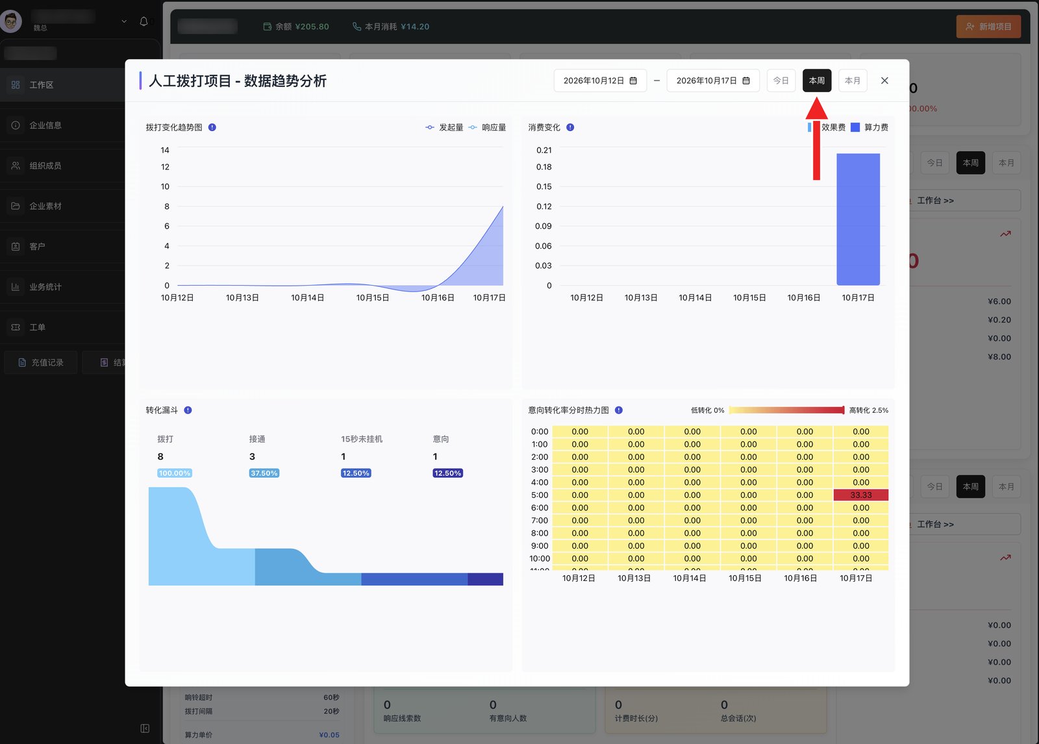
Task: Open 工作区 in the sidebar
Action: pyautogui.click(x=63, y=85)
